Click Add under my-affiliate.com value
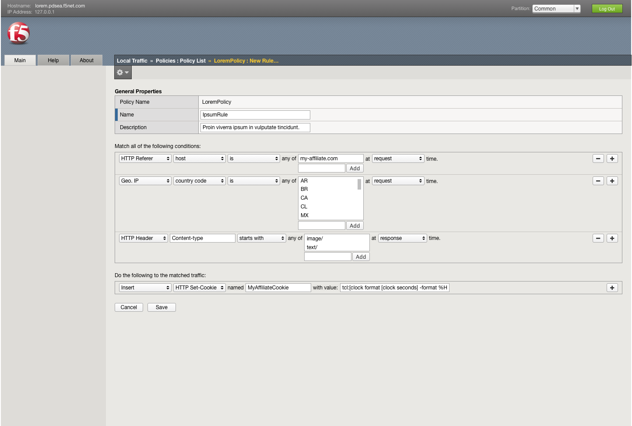632x426 pixels. click(355, 168)
